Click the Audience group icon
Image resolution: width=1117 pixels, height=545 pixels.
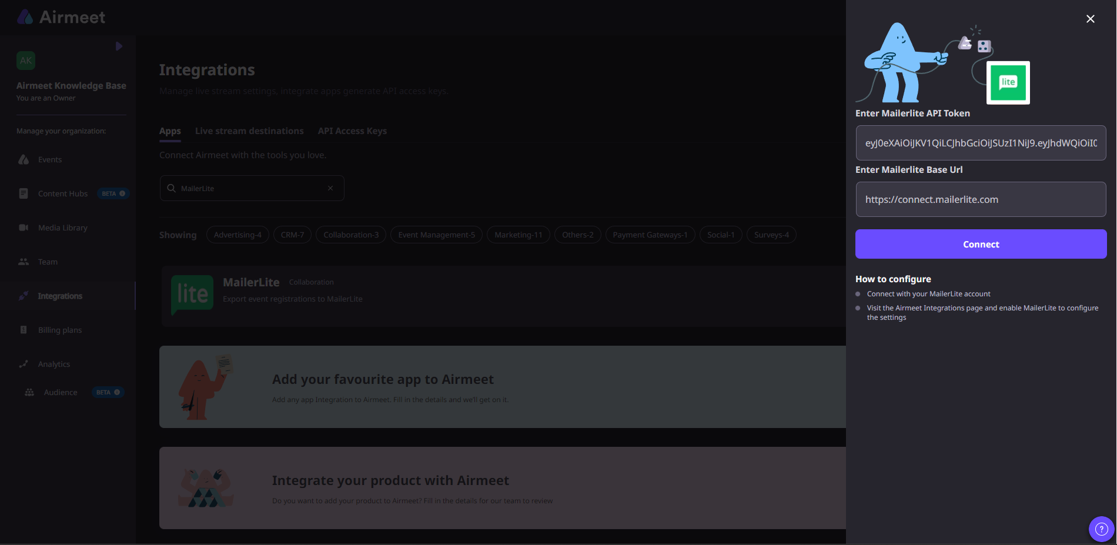coord(29,392)
